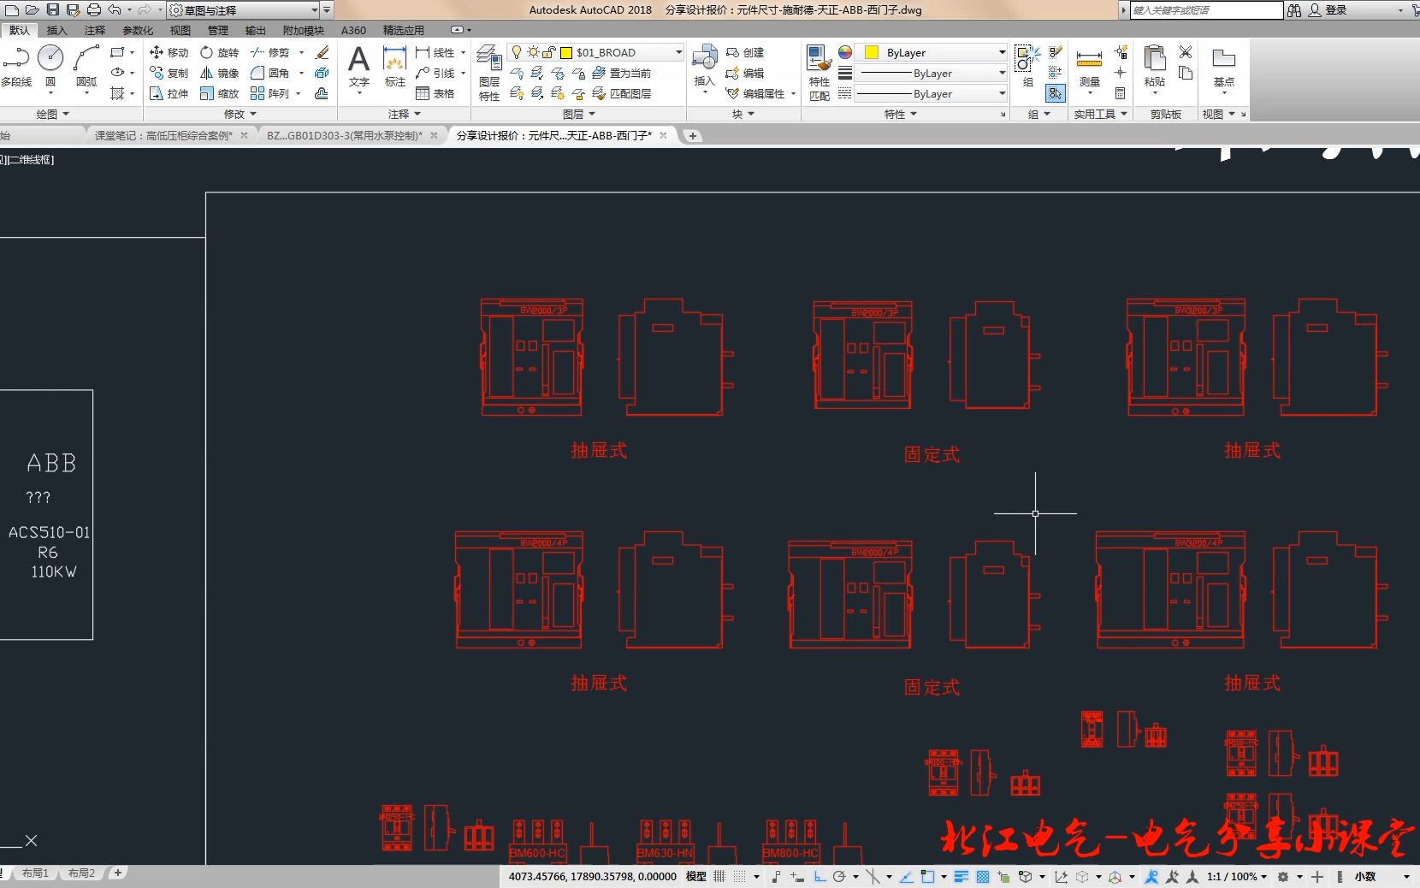The image size is (1420, 888).
Task: Click the Measure (测量) tool
Action: pos(1089,67)
